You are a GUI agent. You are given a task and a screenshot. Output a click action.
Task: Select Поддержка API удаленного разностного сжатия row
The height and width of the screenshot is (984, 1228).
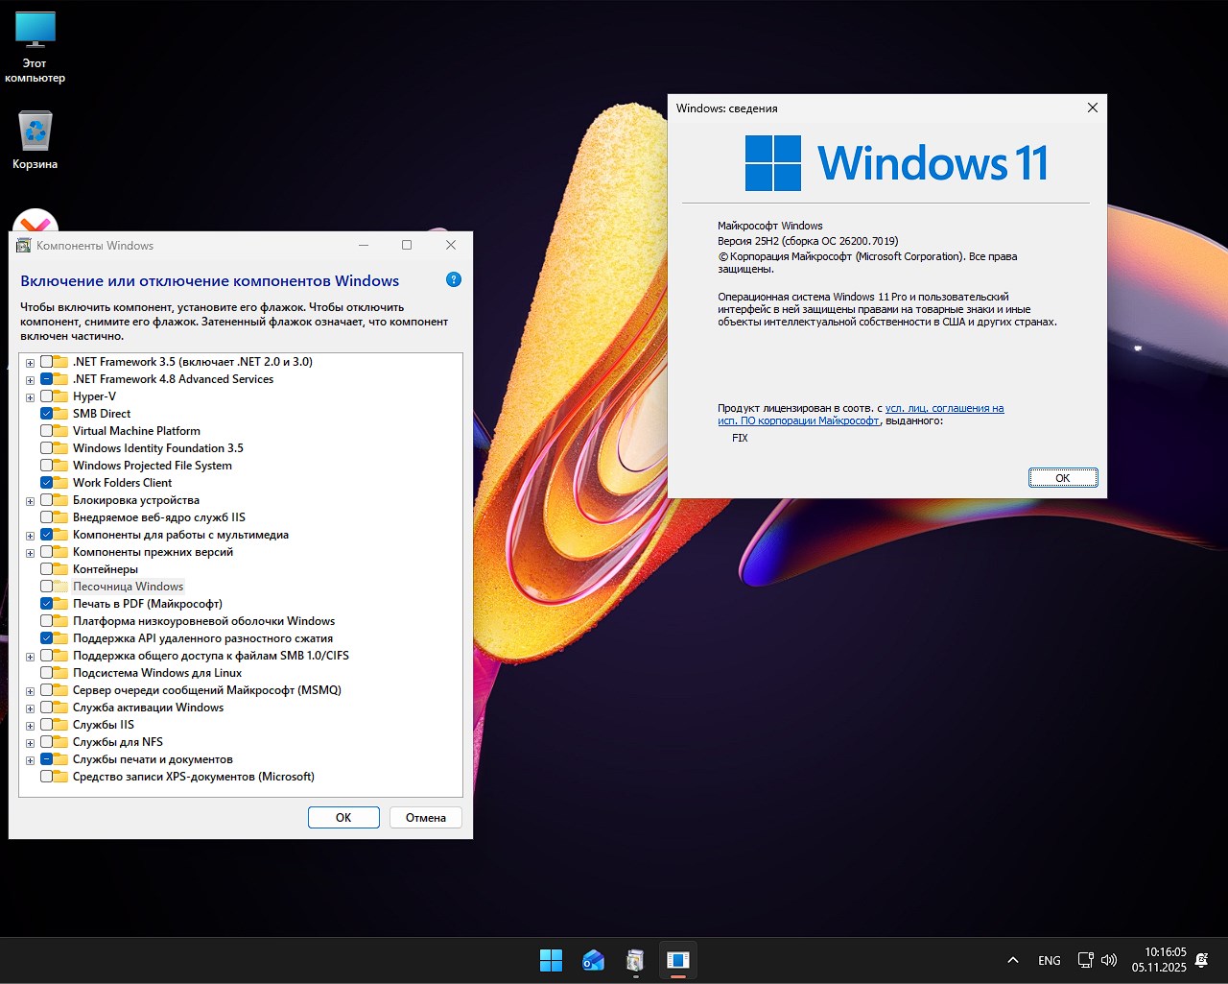203,638
